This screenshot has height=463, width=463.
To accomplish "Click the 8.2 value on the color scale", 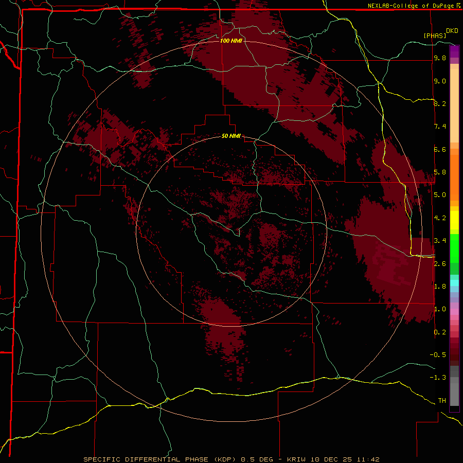I will pyautogui.click(x=440, y=103).
